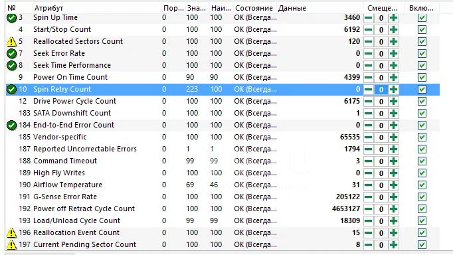Click the offset value field for Spin Retry Count
The width and height of the screenshot is (453, 255).
pos(381,90)
